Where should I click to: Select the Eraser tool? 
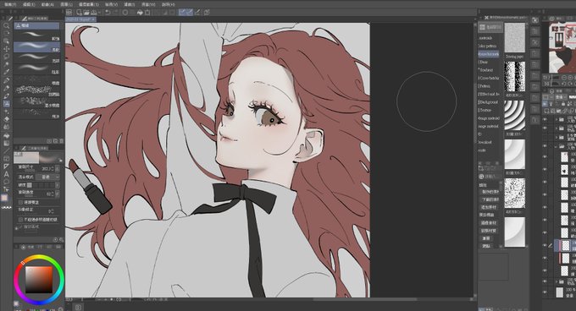6,119
